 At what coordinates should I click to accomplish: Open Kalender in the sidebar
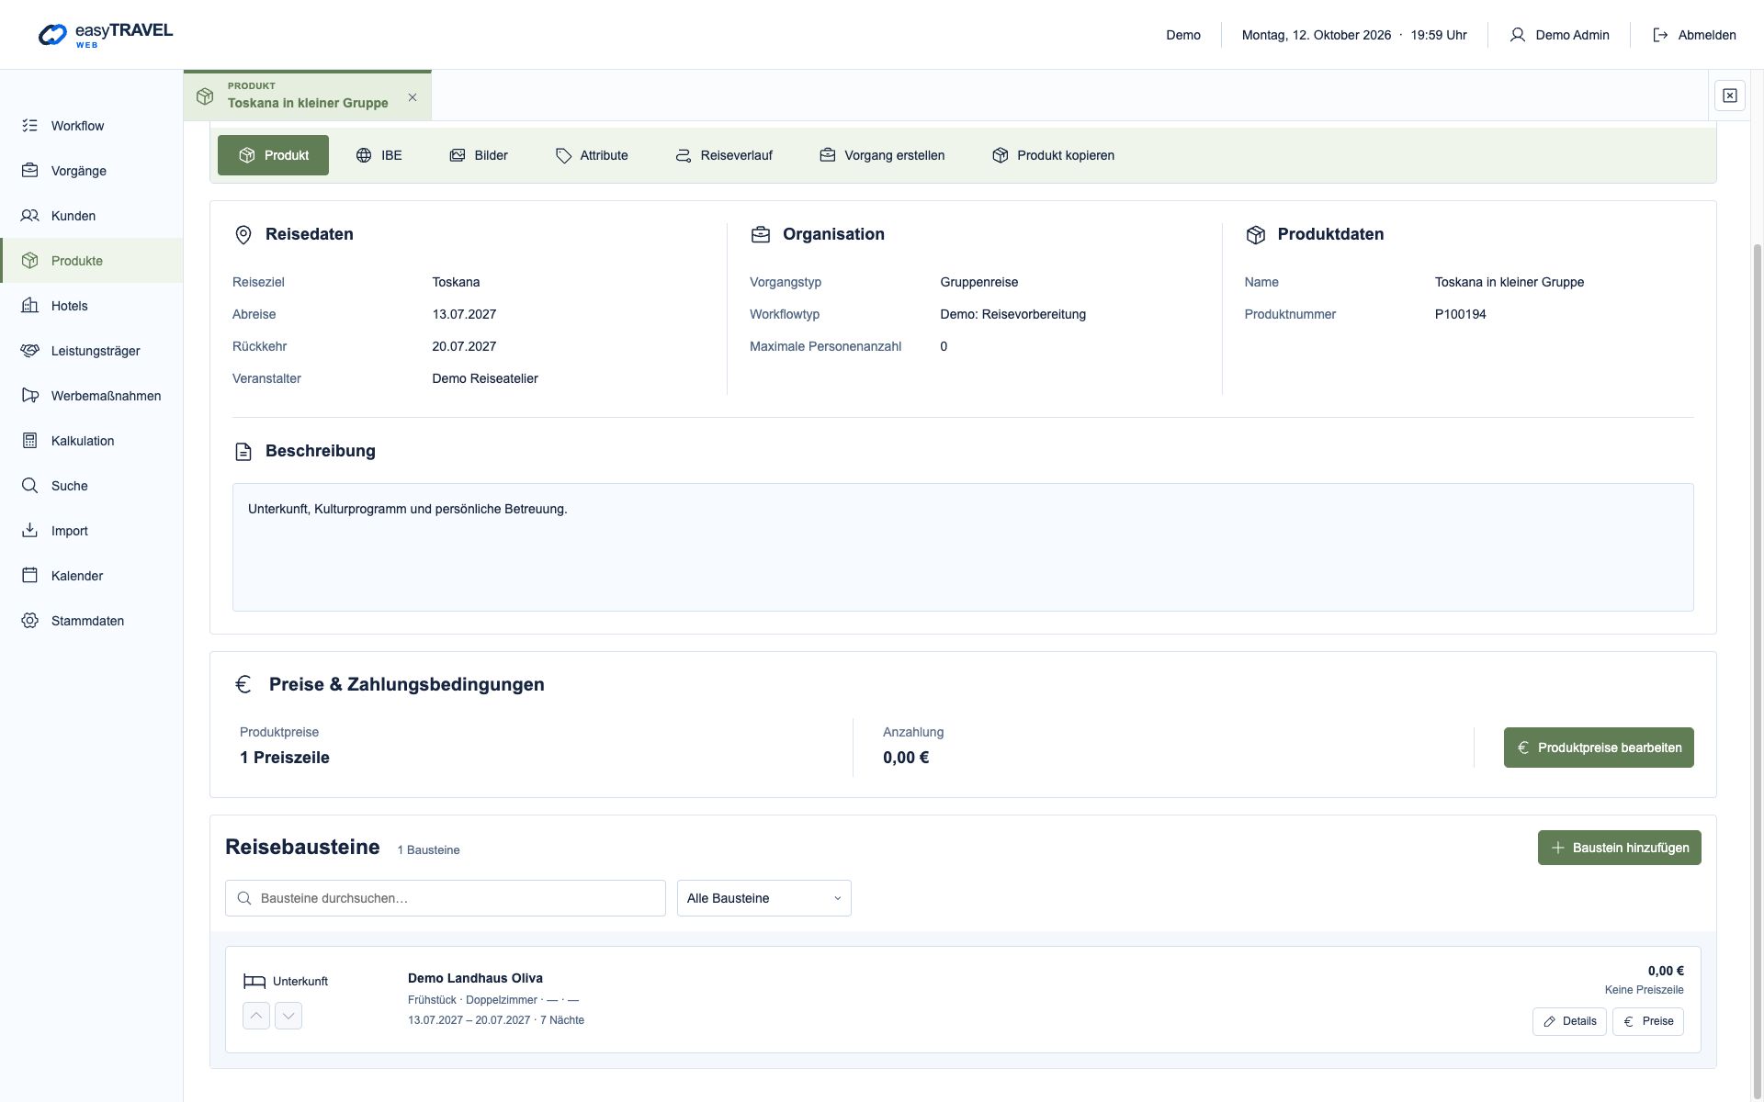click(91, 576)
